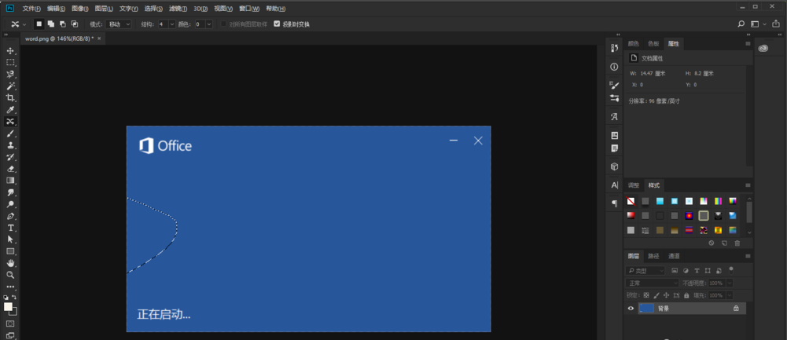Open the 图像 menu
787x340 pixels.
[x=80, y=9]
